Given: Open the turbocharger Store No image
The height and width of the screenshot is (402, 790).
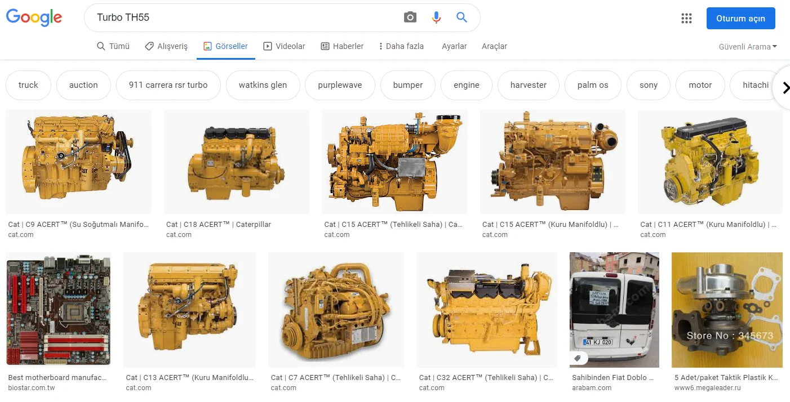Looking at the screenshot, I should pos(727,310).
